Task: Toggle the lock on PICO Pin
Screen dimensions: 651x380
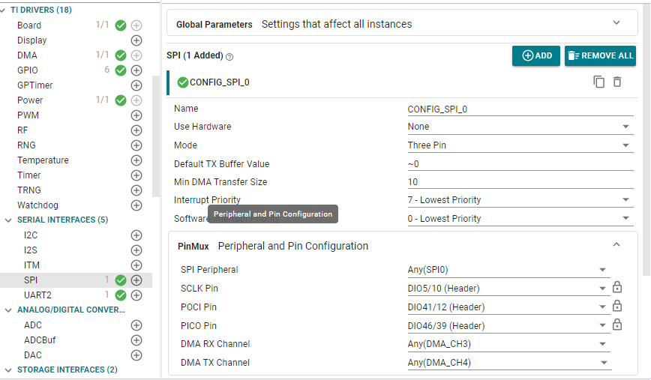Action: pos(617,325)
